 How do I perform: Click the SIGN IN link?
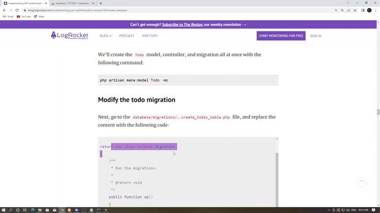click(315, 35)
